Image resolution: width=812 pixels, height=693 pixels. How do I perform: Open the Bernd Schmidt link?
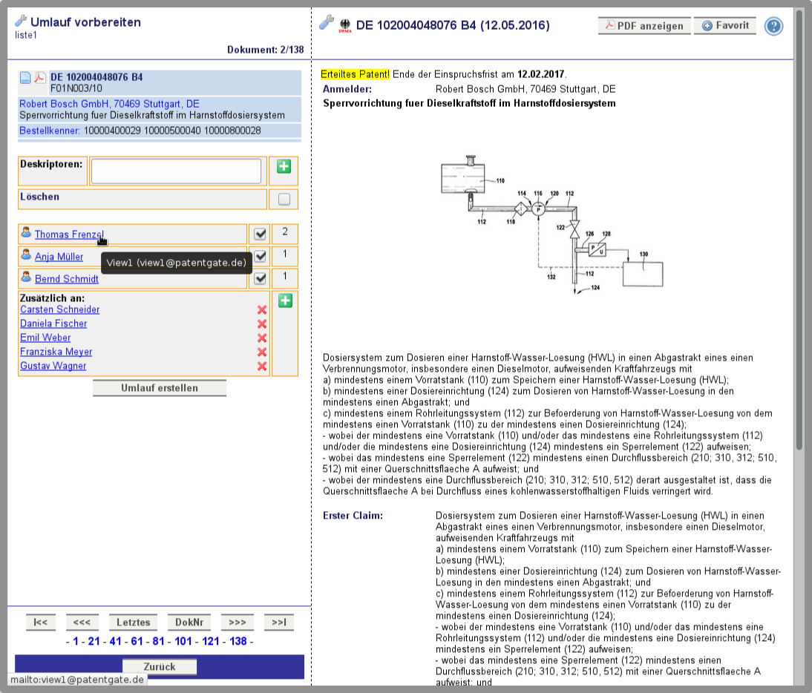coord(66,279)
